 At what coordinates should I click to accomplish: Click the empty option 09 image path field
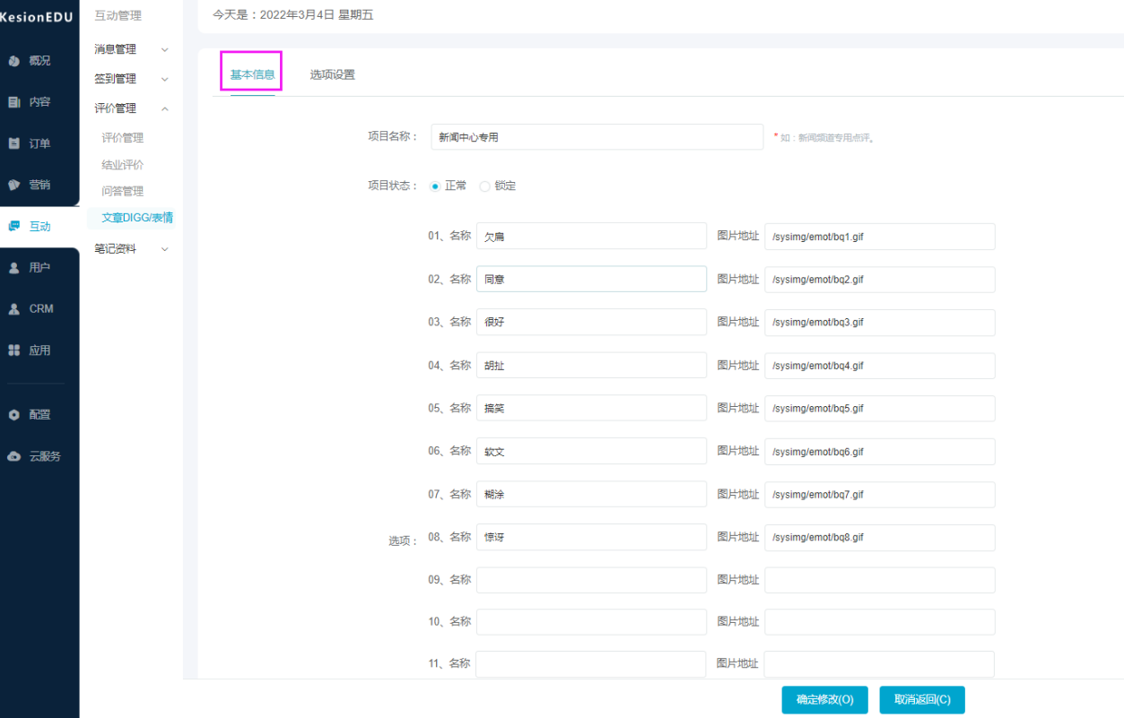[x=880, y=580]
